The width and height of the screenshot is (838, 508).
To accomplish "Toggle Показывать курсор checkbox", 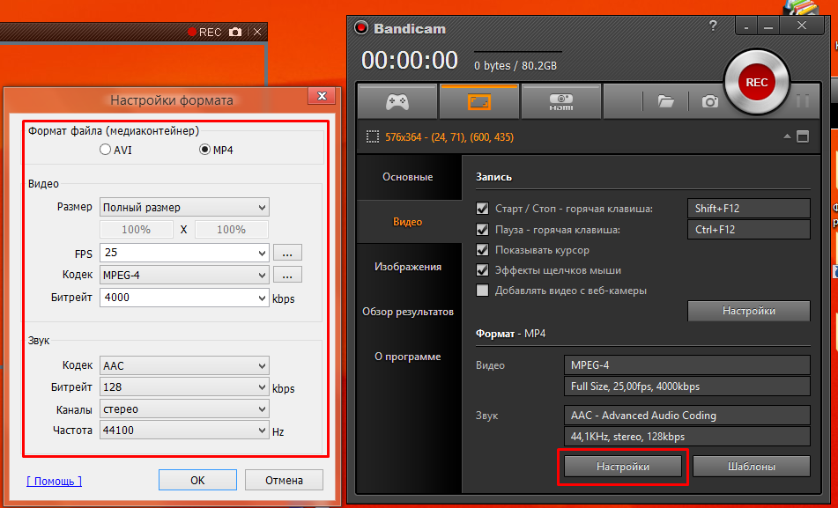I will [x=482, y=249].
